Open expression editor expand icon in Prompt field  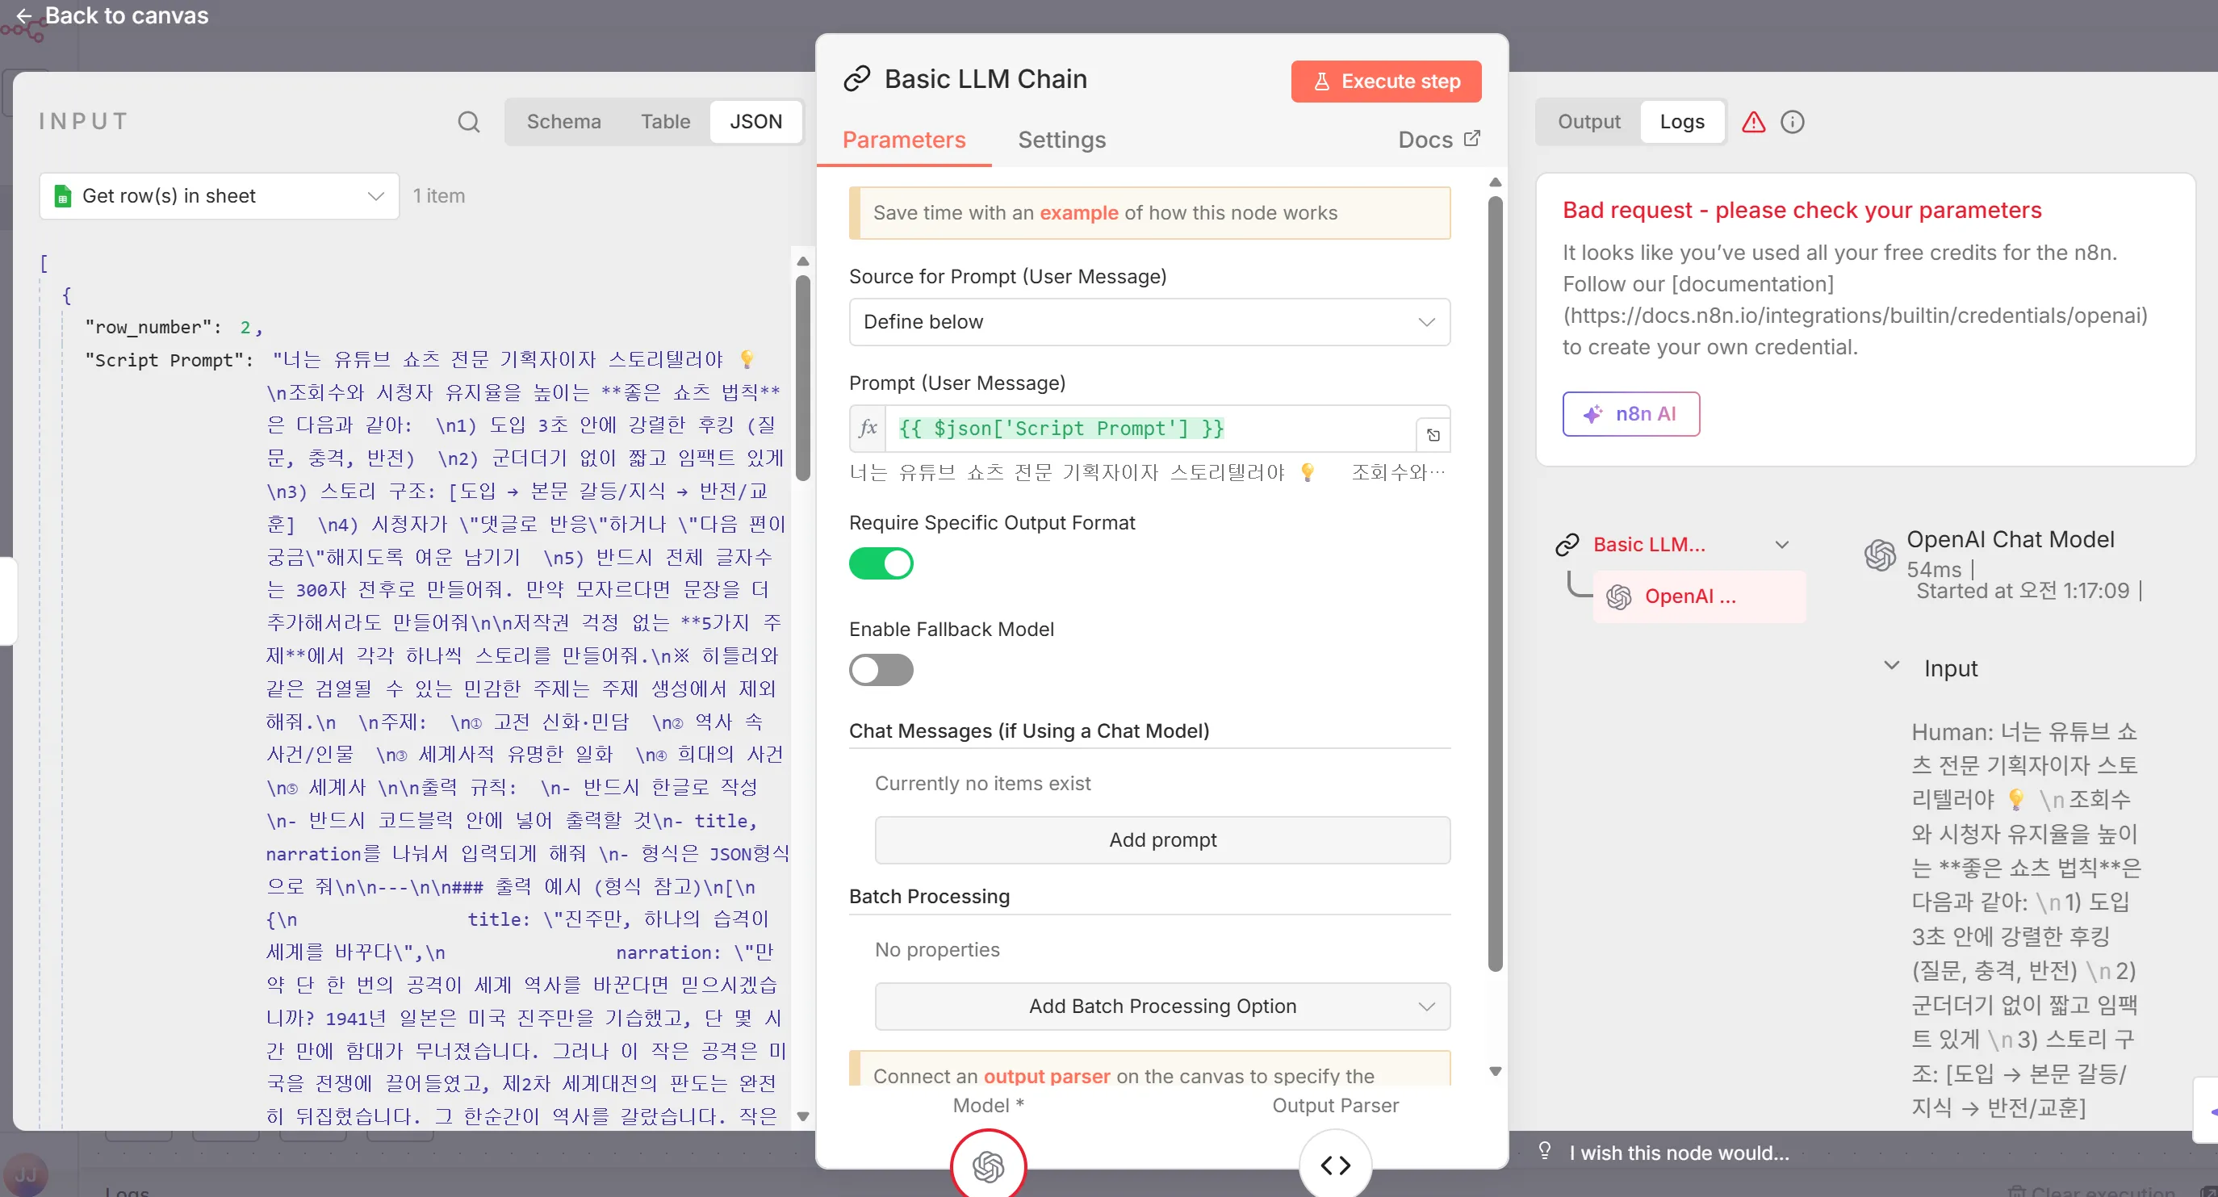coord(1433,435)
